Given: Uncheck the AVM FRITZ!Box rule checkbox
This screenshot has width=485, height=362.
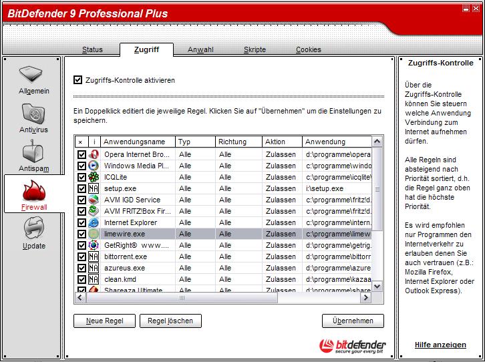Looking at the screenshot, I should pyautogui.click(x=82, y=212).
